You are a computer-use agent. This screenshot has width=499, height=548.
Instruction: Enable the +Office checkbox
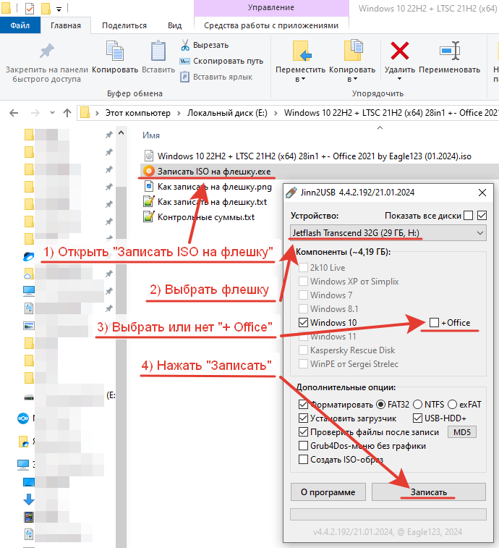pos(434,322)
